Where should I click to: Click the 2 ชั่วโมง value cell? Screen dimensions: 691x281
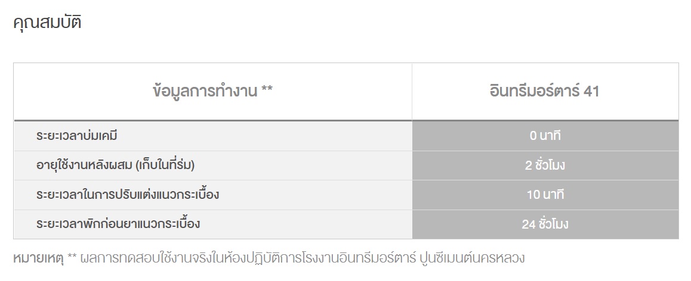click(x=545, y=166)
